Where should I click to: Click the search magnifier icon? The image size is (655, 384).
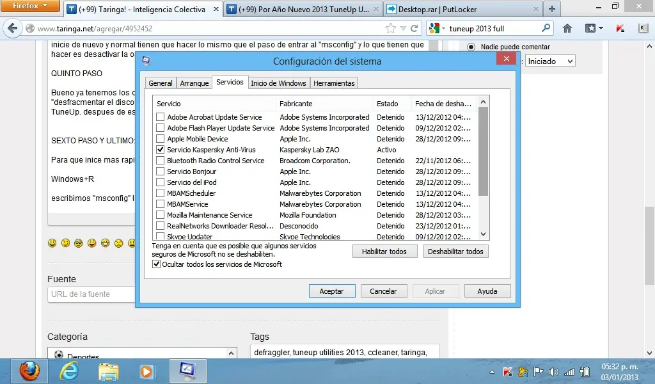coord(546,28)
